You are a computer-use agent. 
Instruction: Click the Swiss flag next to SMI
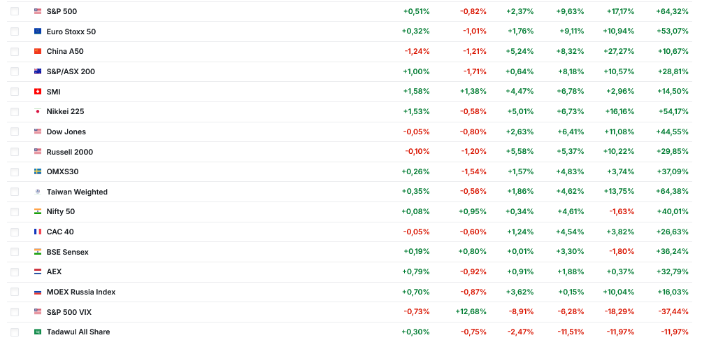[38, 92]
